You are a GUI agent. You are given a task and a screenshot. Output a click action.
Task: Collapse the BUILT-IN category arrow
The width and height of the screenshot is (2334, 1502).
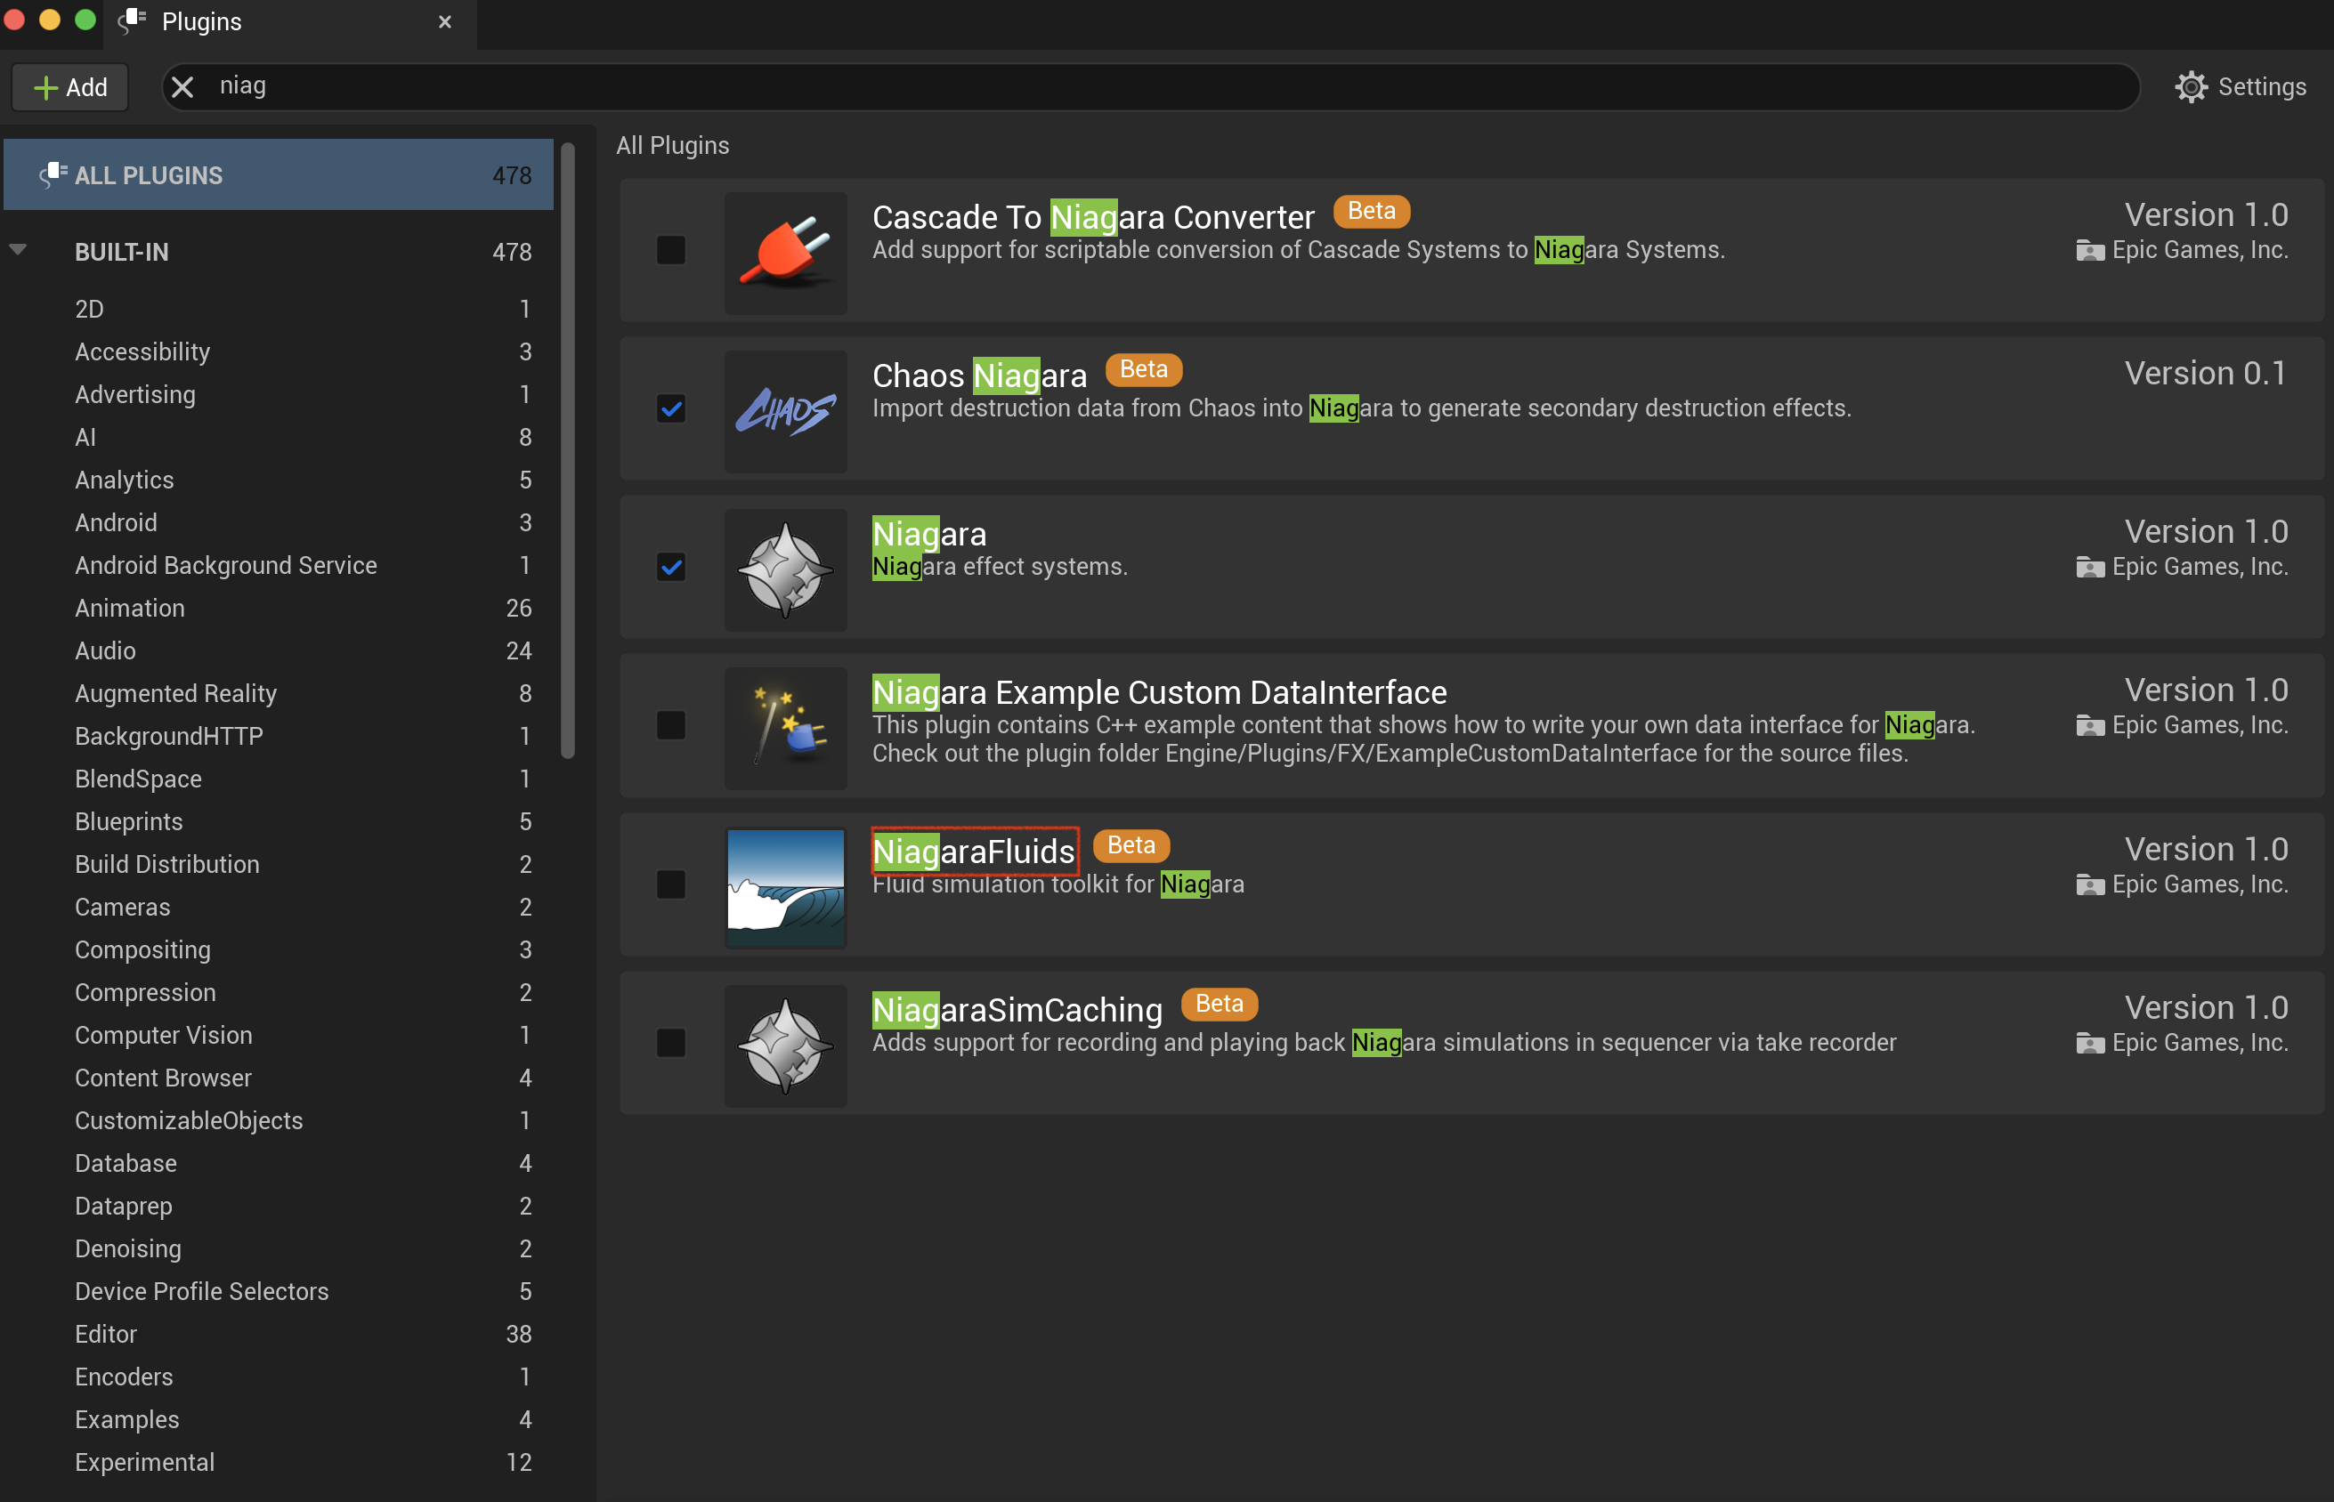click(x=18, y=251)
